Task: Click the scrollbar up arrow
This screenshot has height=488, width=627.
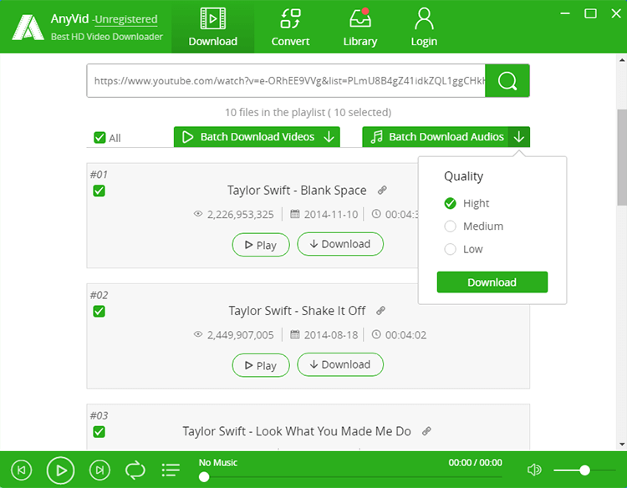Action: tap(622, 60)
